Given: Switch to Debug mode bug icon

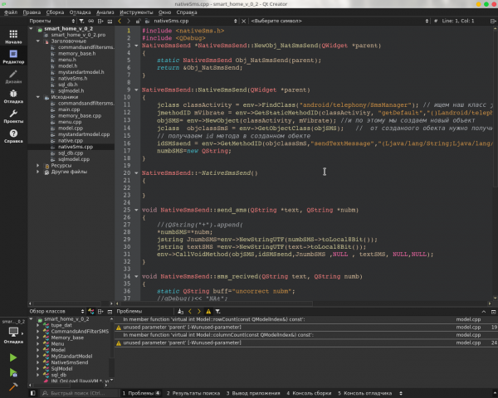Looking at the screenshot, I should [x=13, y=96].
